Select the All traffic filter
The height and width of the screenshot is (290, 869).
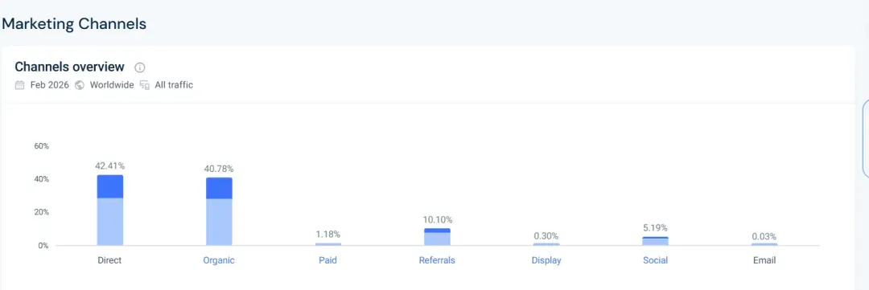[174, 85]
